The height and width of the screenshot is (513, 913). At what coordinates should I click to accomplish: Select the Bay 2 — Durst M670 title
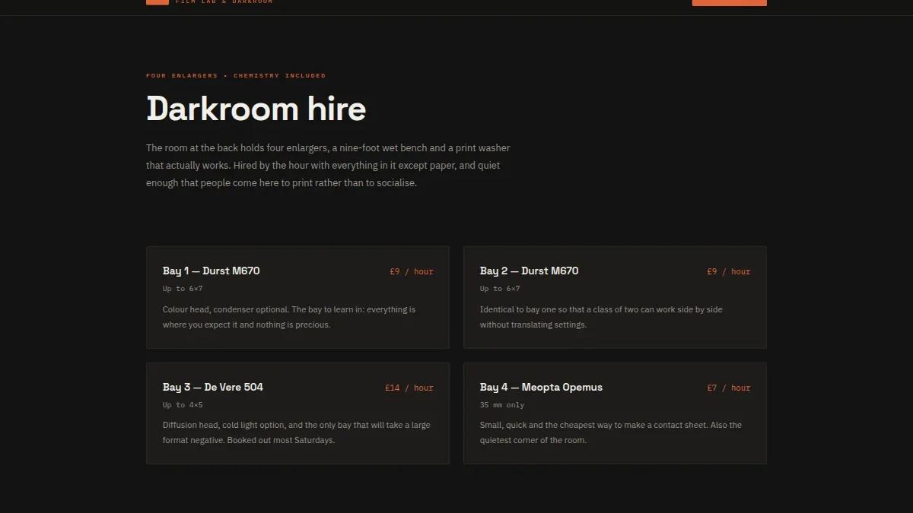click(x=529, y=271)
